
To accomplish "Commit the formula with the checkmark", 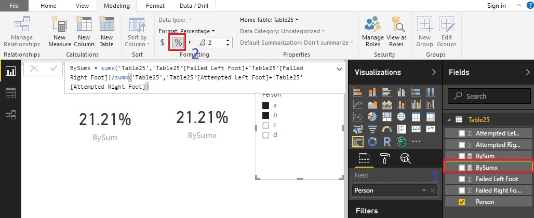I will 54,69.
